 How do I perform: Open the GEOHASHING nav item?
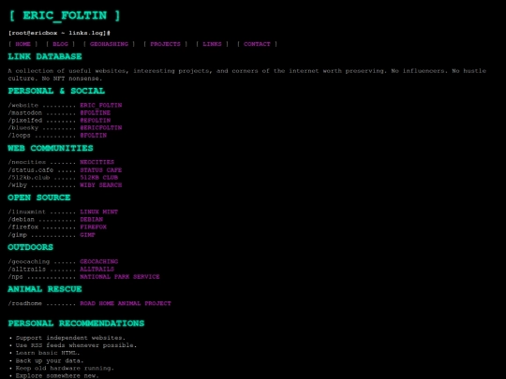tap(109, 44)
